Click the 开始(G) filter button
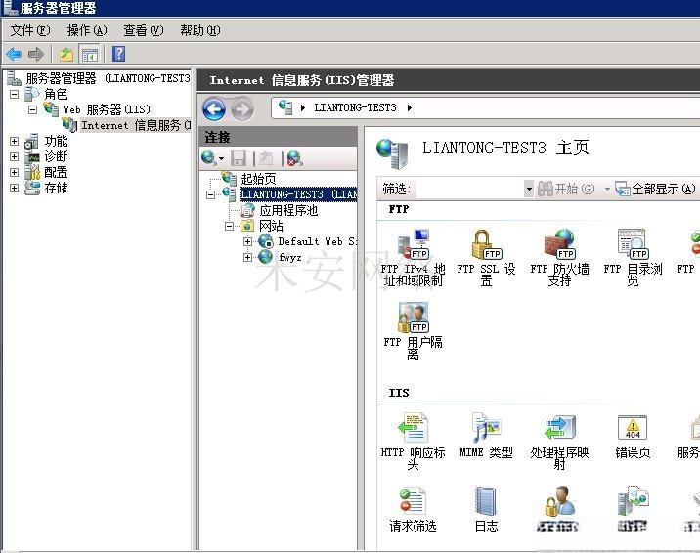This screenshot has width=700, height=553. click(x=566, y=189)
